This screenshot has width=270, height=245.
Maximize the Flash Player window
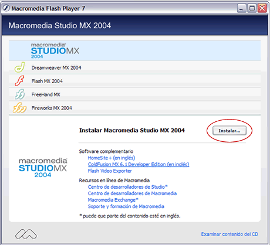252,8
